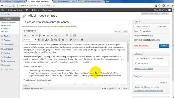Undo the last edit
This screenshot has width=174, height=98.
point(74,39)
